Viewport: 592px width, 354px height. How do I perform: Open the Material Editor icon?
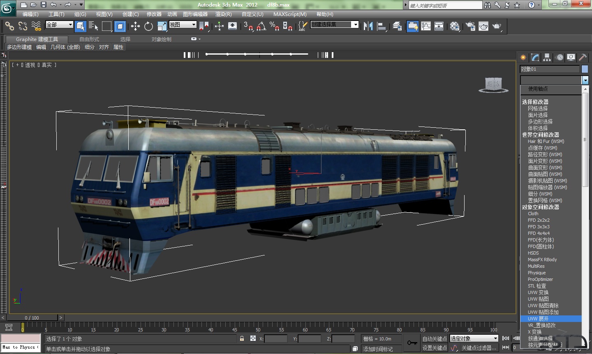click(454, 26)
